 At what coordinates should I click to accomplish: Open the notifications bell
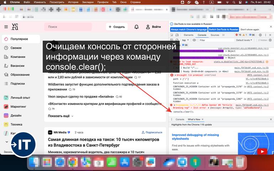137,27
